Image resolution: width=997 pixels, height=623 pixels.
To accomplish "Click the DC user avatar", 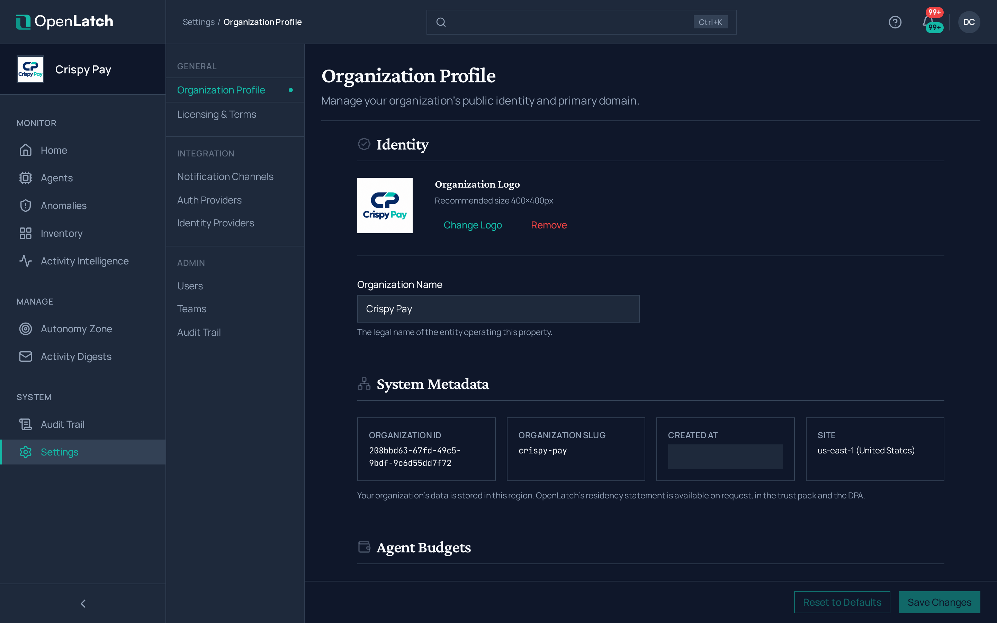I will tap(969, 22).
